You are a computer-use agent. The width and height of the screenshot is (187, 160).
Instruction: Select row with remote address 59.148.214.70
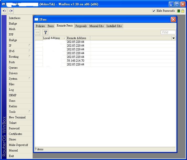point(105,61)
